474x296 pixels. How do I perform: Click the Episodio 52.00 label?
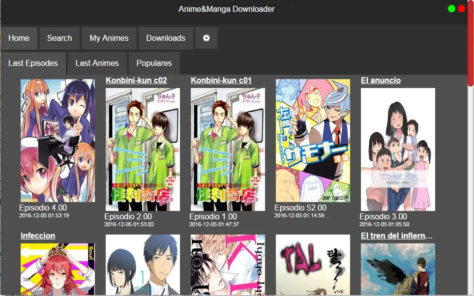pos(300,207)
